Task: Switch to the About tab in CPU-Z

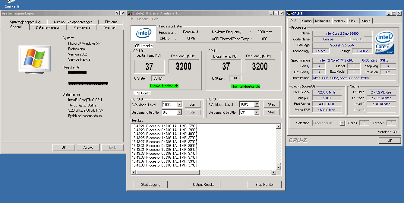Action: tap(366, 21)
